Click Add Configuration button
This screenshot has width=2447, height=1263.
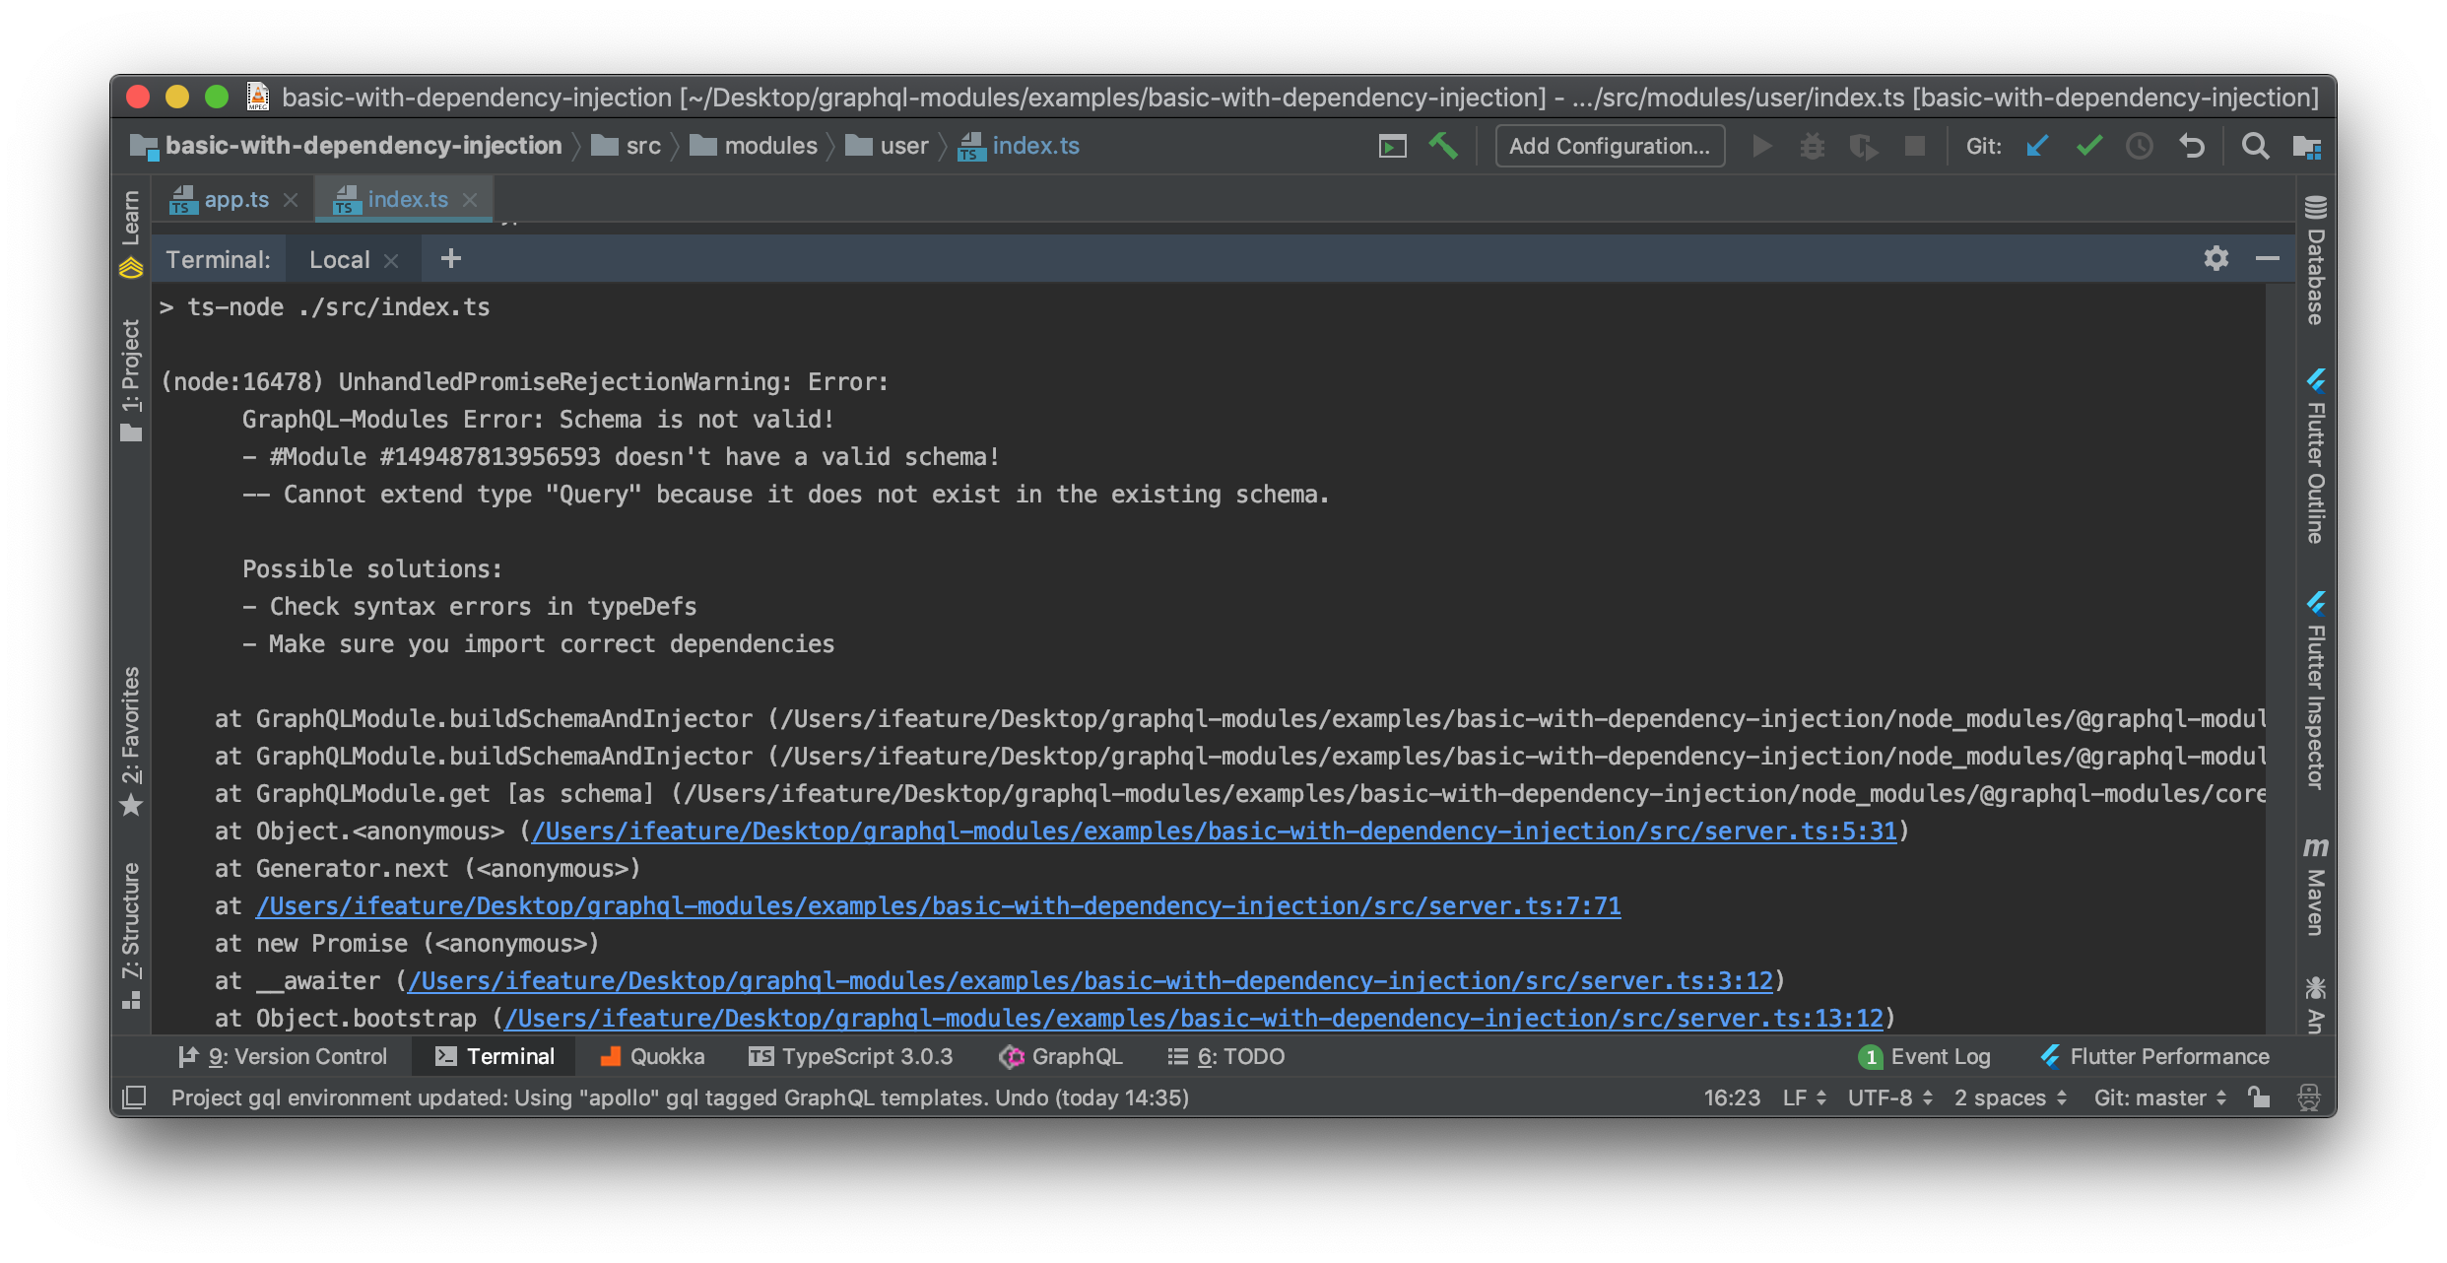1610,146
